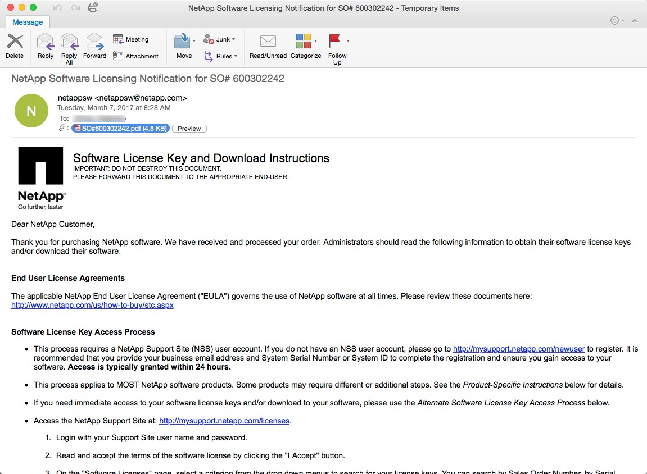
Task: Click the smiley feedback icon
Action: click(615, 21)
